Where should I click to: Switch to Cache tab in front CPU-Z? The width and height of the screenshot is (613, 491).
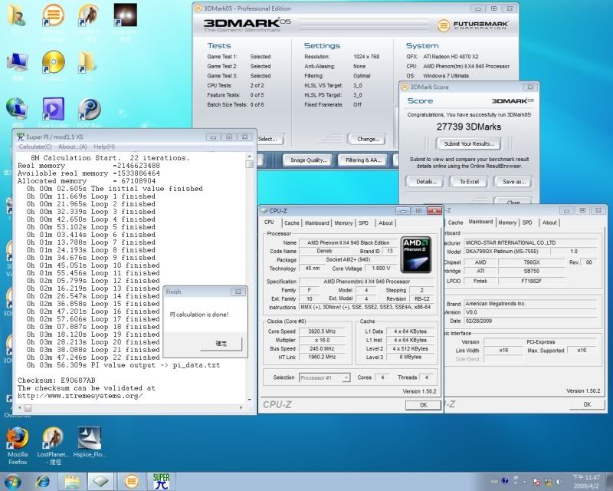[x=292, y=222]
